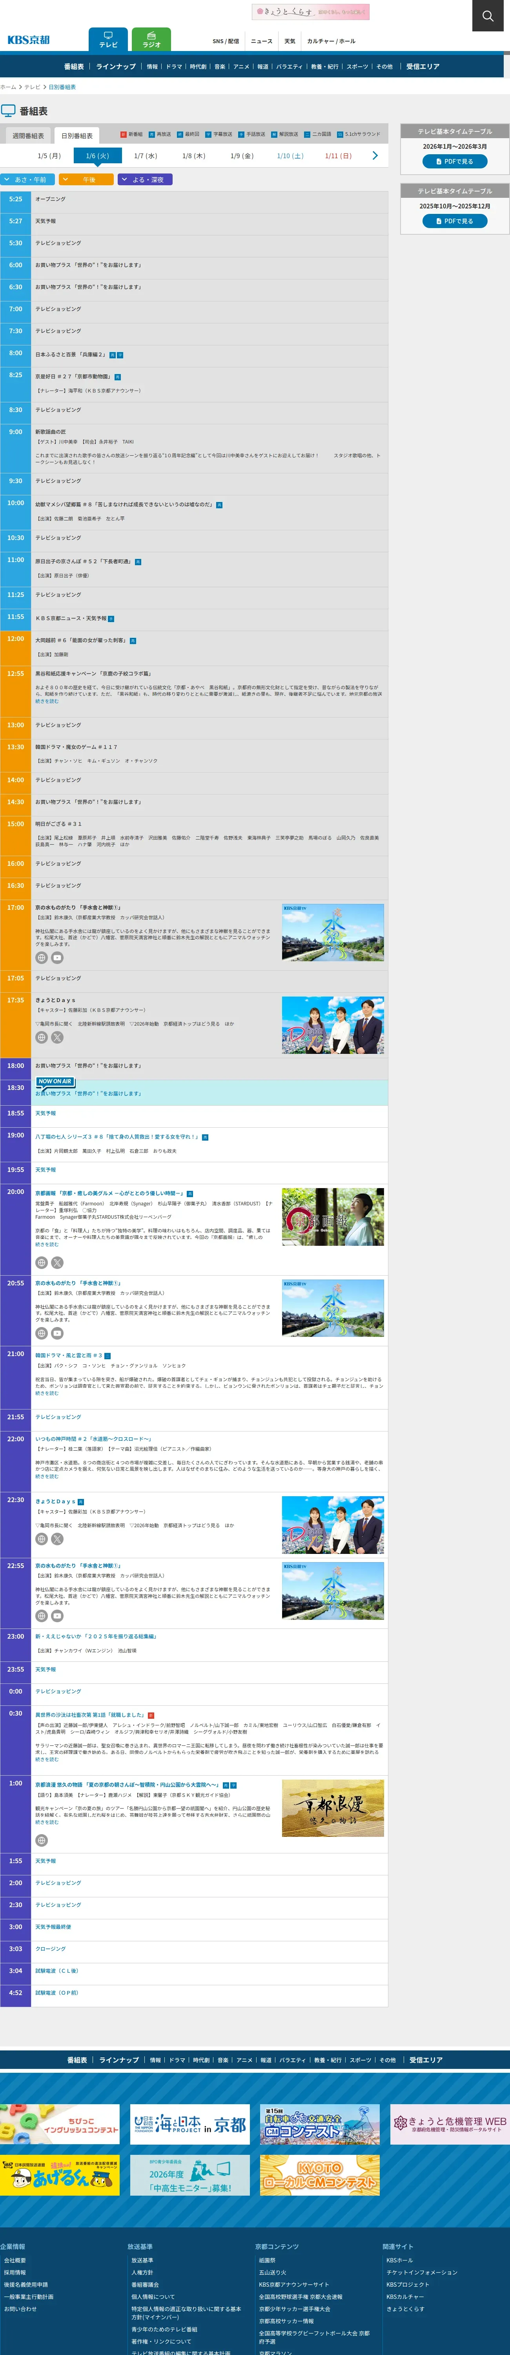510x2355 pixels.
Task: Expand 続きを読む for 21:00 韓国ドラマ
Action: [47, 1393]
